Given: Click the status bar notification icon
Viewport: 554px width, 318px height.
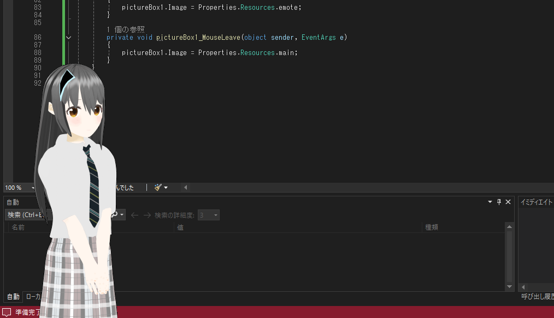Looking at the screenshot, I should pos(7,313).
